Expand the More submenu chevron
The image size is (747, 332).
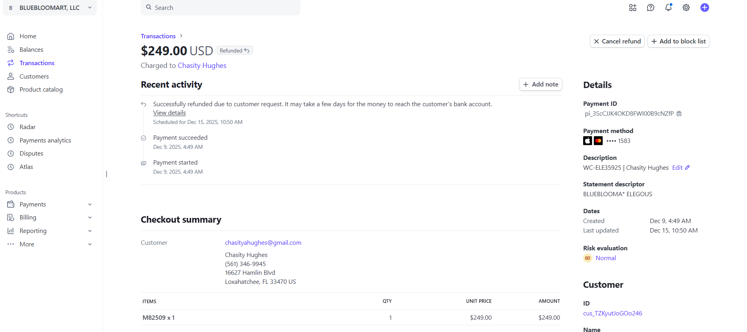pos(90,244)
